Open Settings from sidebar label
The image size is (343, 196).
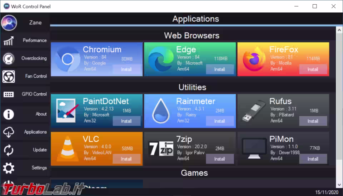(39, 167)
